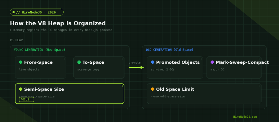
Task: Click the 'major GC' caption
Action: click(x=217, y=70)
